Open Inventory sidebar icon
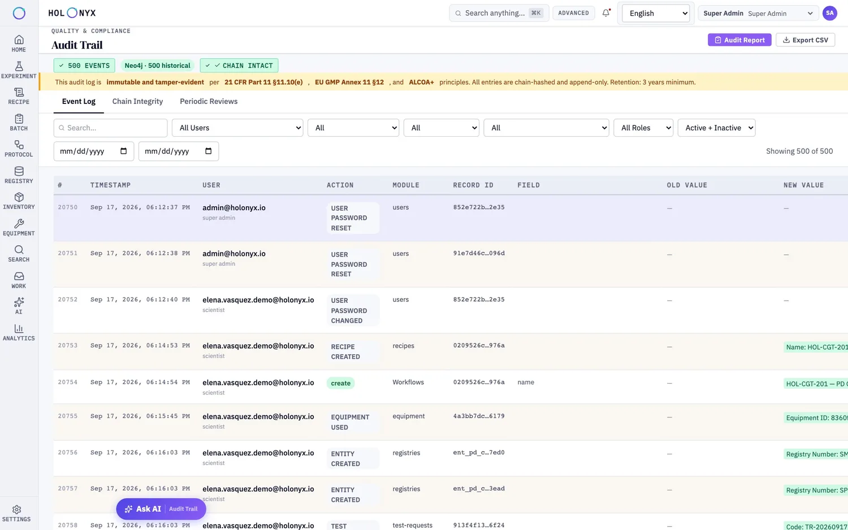Viewport: 848px width, 530px height. [x=19, y=201]
